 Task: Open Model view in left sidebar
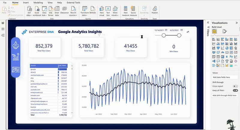click(x=3, y=35)
